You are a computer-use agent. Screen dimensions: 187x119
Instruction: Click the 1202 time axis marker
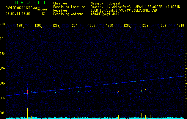pyautogui.click(x=38, y=25)
